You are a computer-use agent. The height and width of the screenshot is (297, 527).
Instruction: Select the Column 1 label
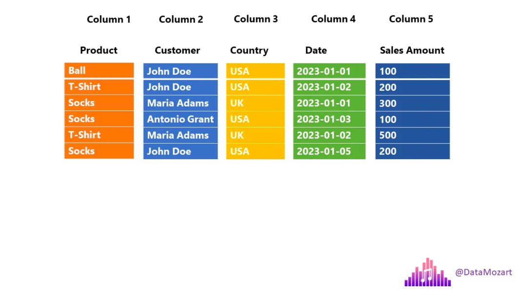[x=109, y=20]
